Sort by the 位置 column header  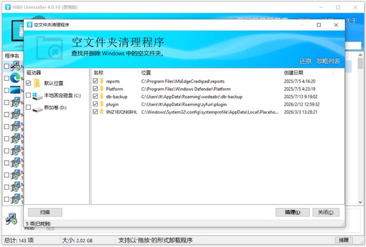(210, 73)
